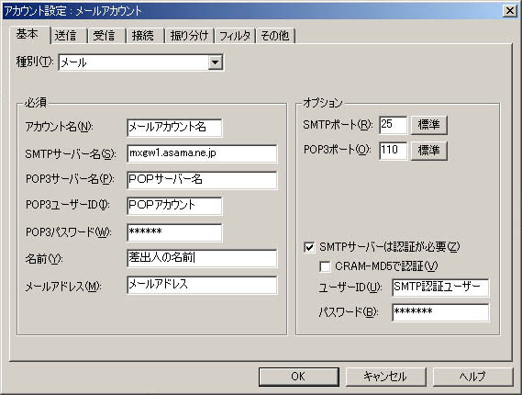The width and height of the screenshot is (522, 395).
Task: Click the キャンセル button
Action: point(386,377)
